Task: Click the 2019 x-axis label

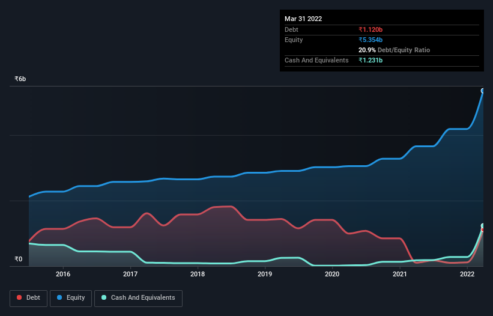Action: click(x=265, y=274)
